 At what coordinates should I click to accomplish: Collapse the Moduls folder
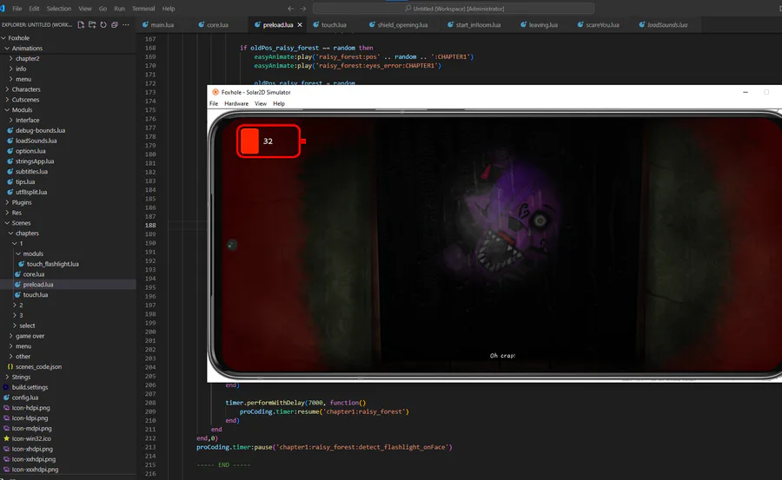coord(22,110)
